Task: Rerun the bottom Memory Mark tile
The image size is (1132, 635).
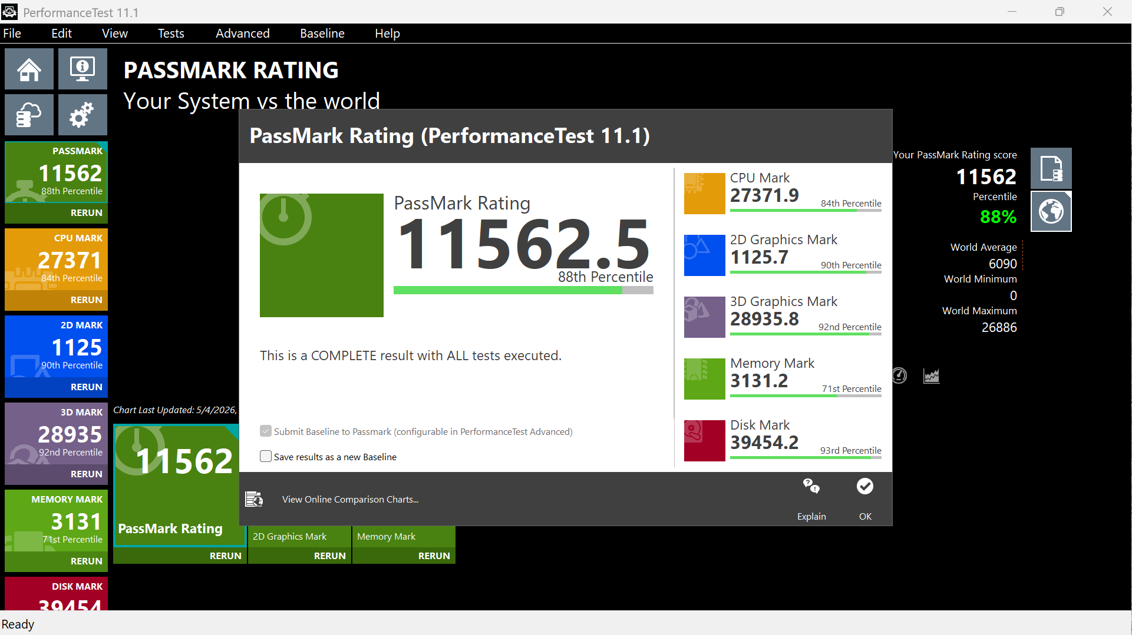Action: pyautogui.click(x=434, y=556)
